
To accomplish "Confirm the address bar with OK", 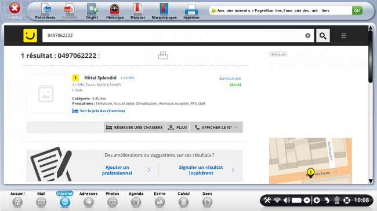I will coord(357,10).
